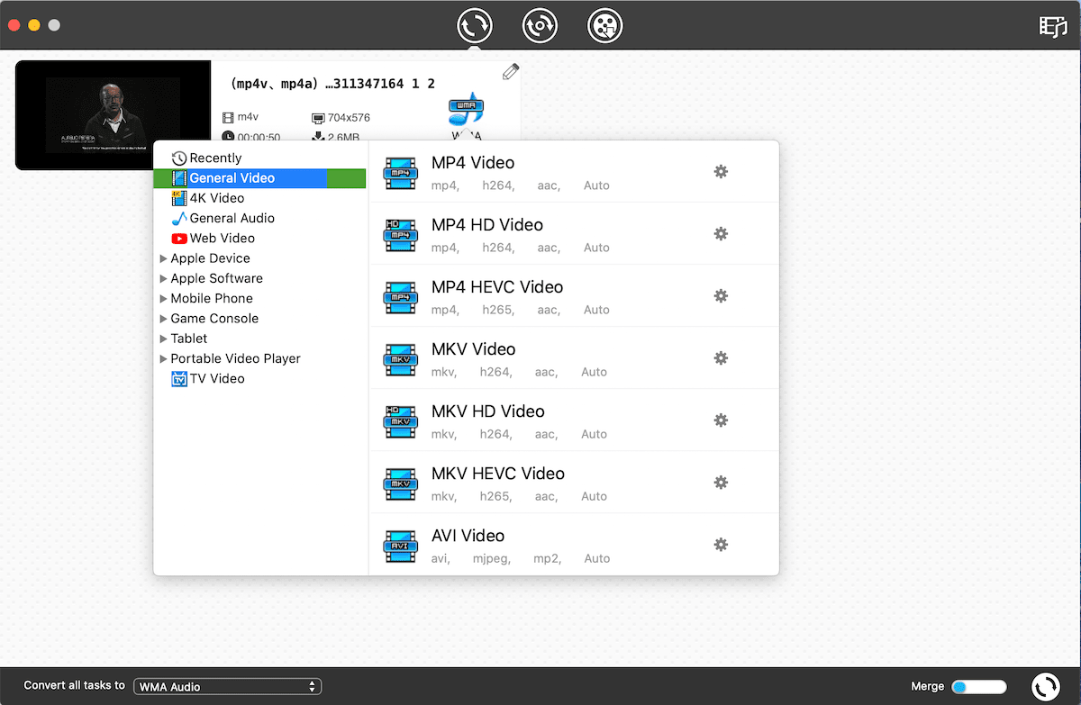Open settings gear for MP4 Video
Viewport: 1081px width, 705px height.
coord(721,171)
